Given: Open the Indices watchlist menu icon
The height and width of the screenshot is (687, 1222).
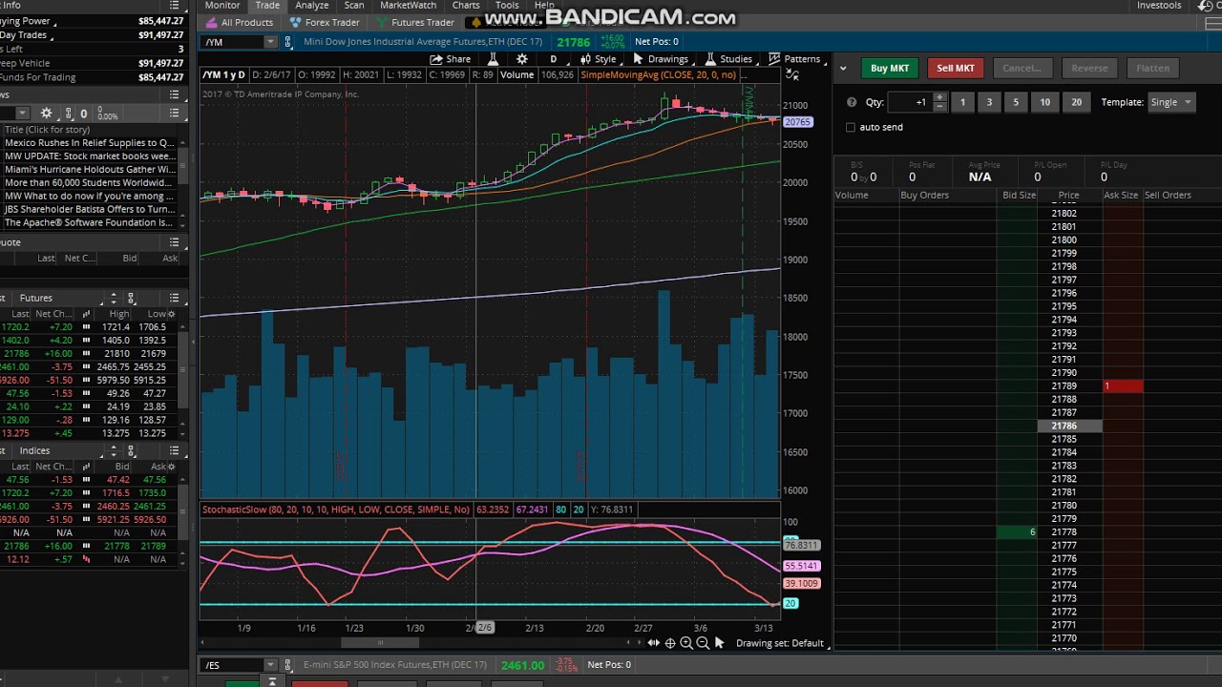Looking at the screenshot, I should click(x=174, y=450).
